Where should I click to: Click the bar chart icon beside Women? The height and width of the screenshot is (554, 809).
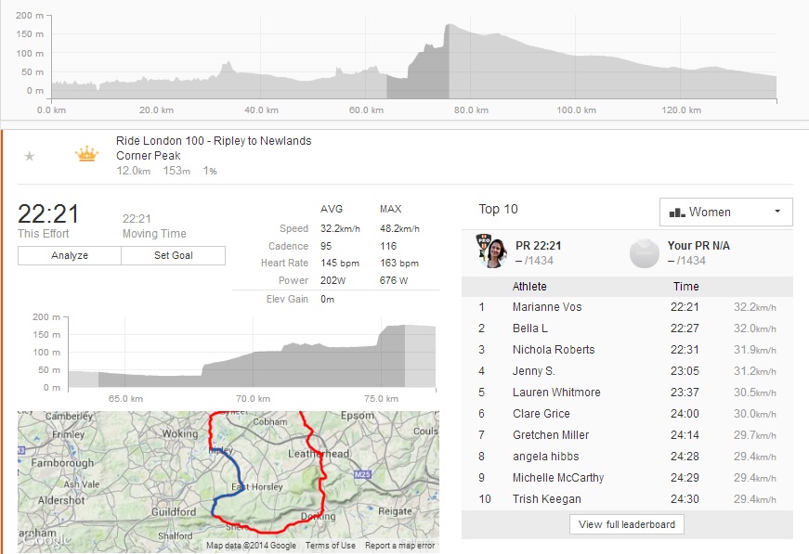pyautogui.click(x=675, y=213)
